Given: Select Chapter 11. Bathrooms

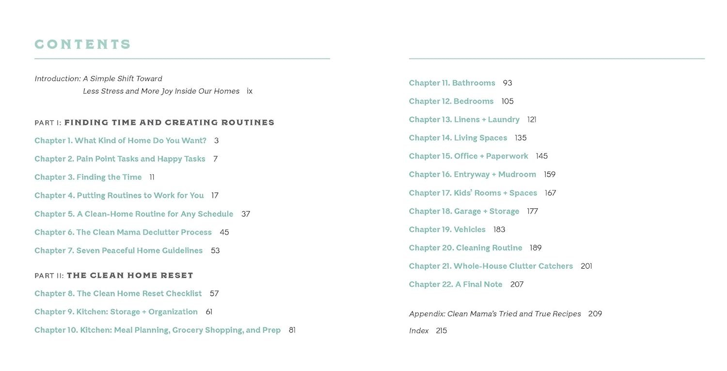Looking at the screenshot, I should tap(452, 83).
